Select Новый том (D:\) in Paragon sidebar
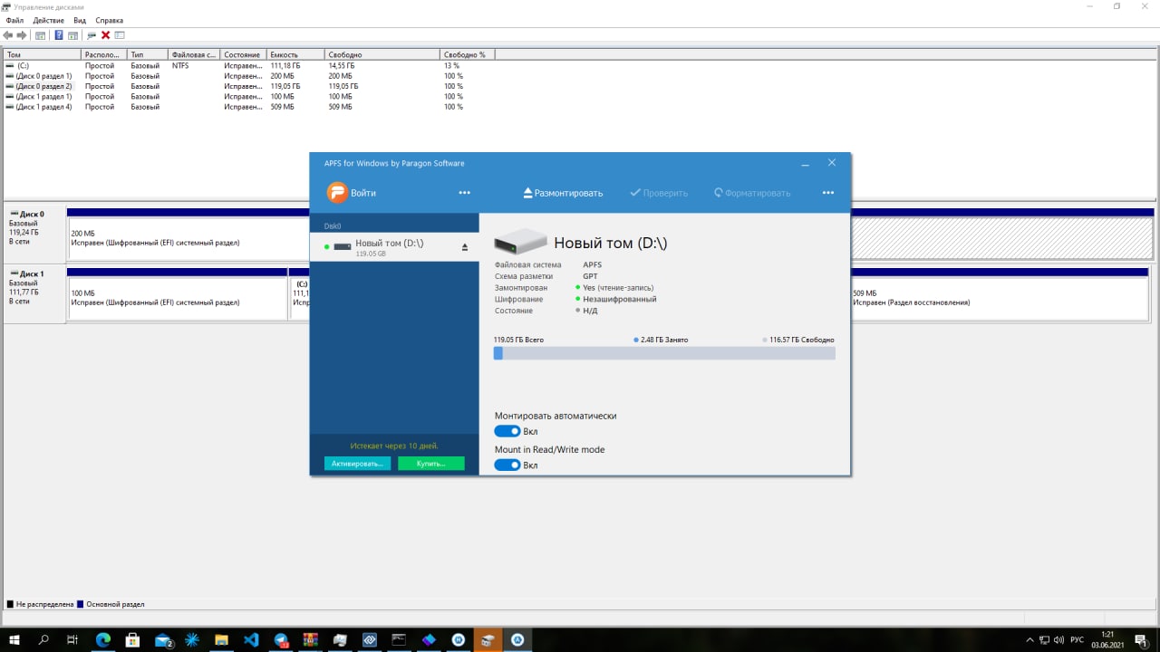1160x652 pixels. tap(394, 248)
